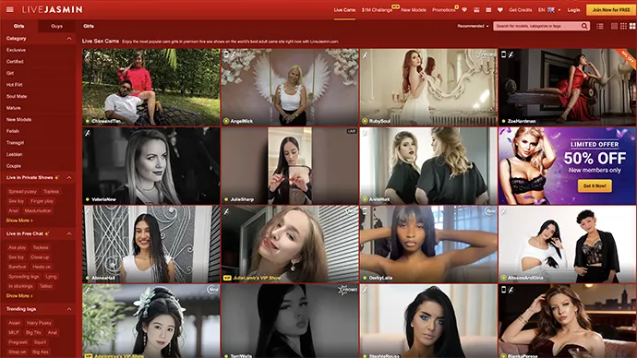The height and width of the screenshot is (358, 637).
Task: Open the envelope messages icon
Action: click(x=488, y=10)
